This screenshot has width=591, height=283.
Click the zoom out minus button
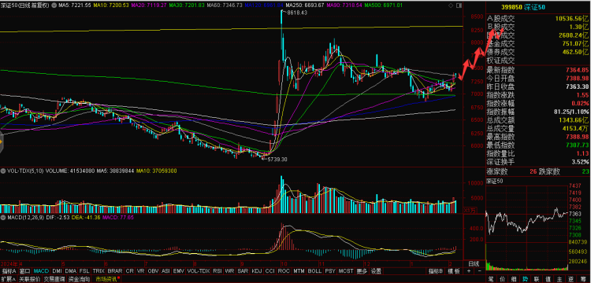coord(480,270)
